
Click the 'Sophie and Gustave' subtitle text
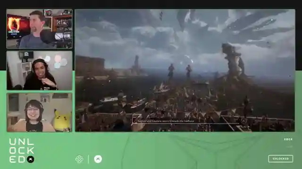coord(166,121)
